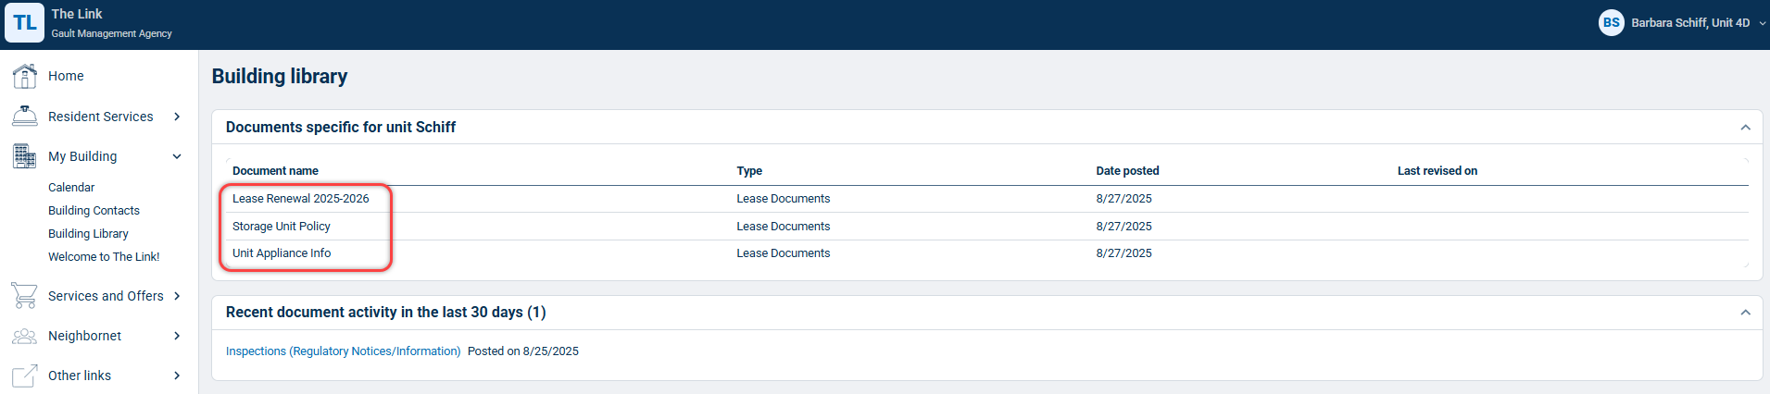
Task: Expand the Neighbornet chevron
Action: [177, 336]
